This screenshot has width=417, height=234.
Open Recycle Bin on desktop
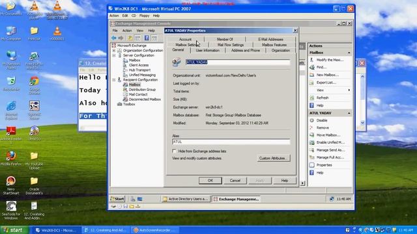tap(11, 84)
